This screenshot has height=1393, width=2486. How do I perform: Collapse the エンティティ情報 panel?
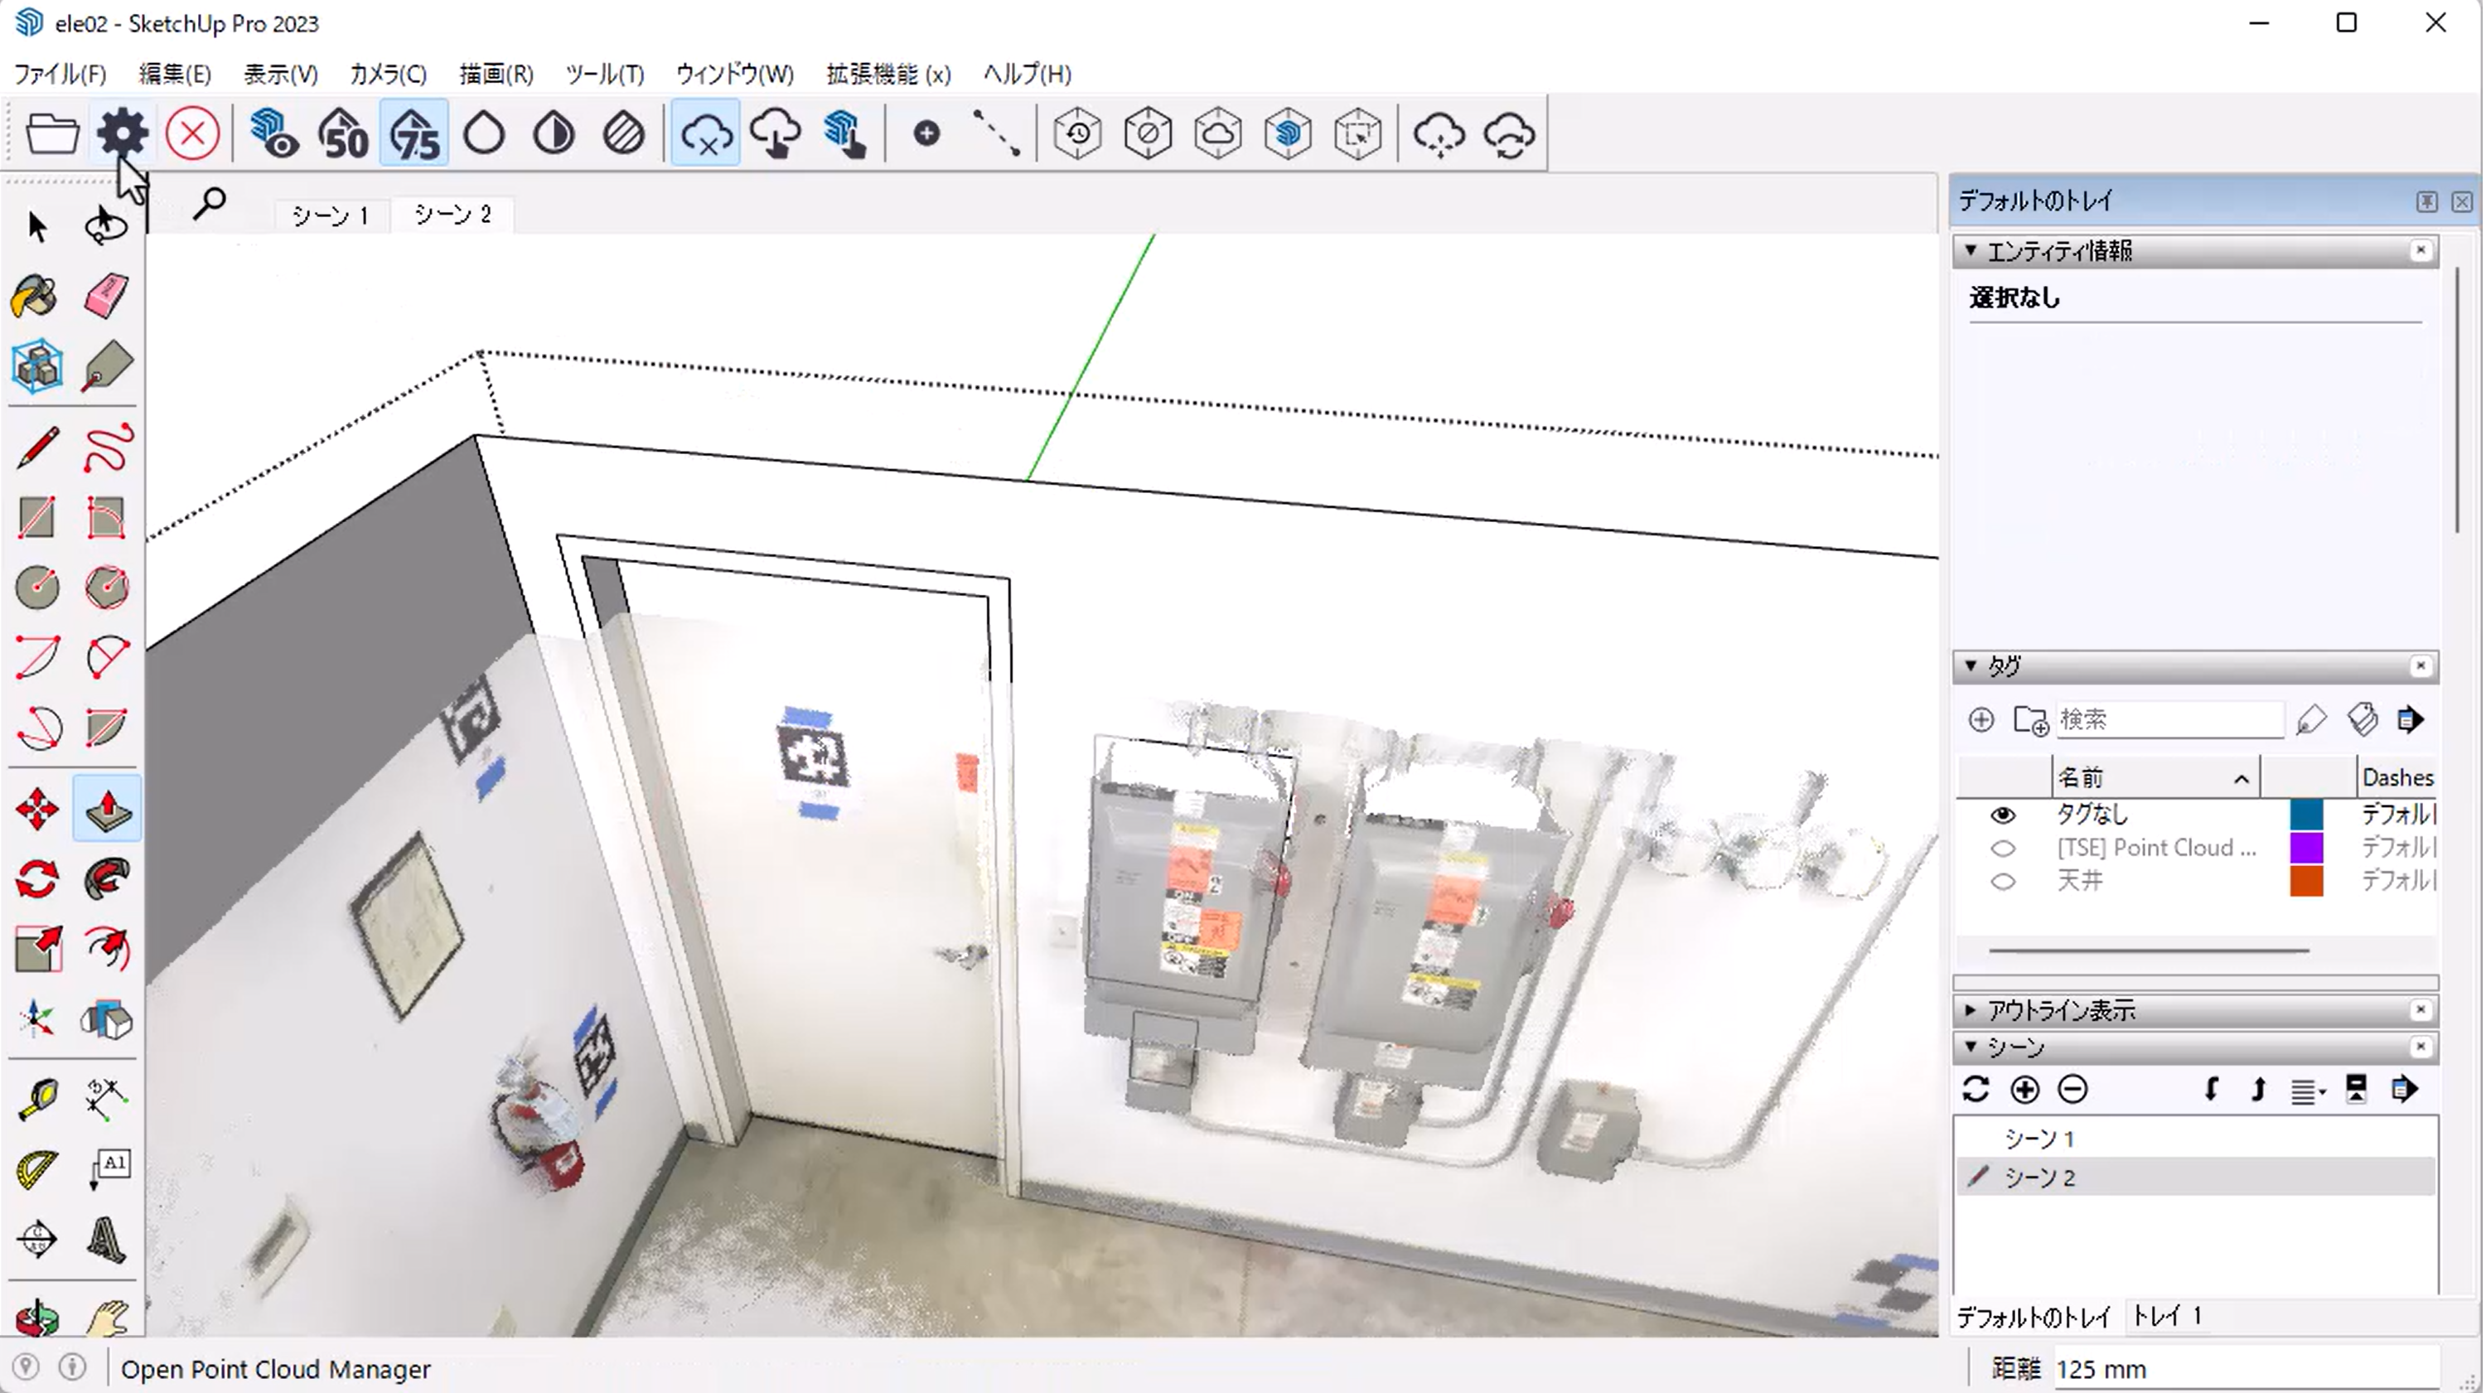[x=1971, y=251]
